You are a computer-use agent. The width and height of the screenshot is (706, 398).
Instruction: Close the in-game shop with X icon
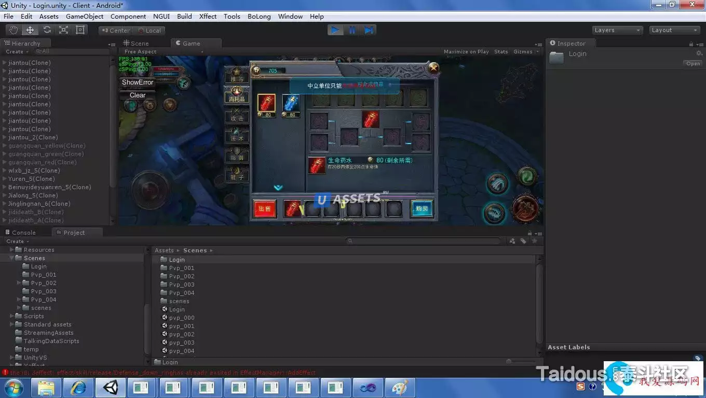(x=433, y=68)
